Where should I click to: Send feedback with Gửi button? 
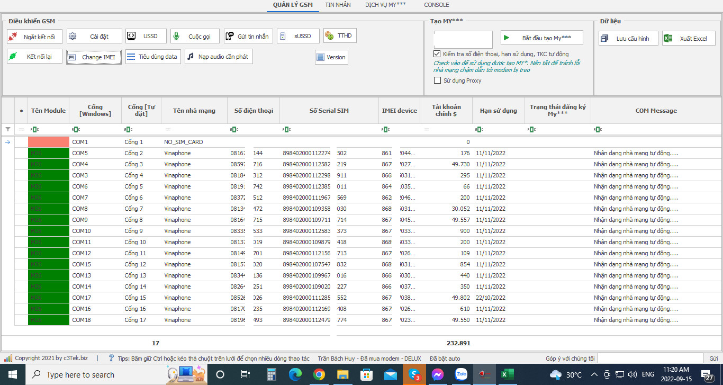click(x=713, y=359)
